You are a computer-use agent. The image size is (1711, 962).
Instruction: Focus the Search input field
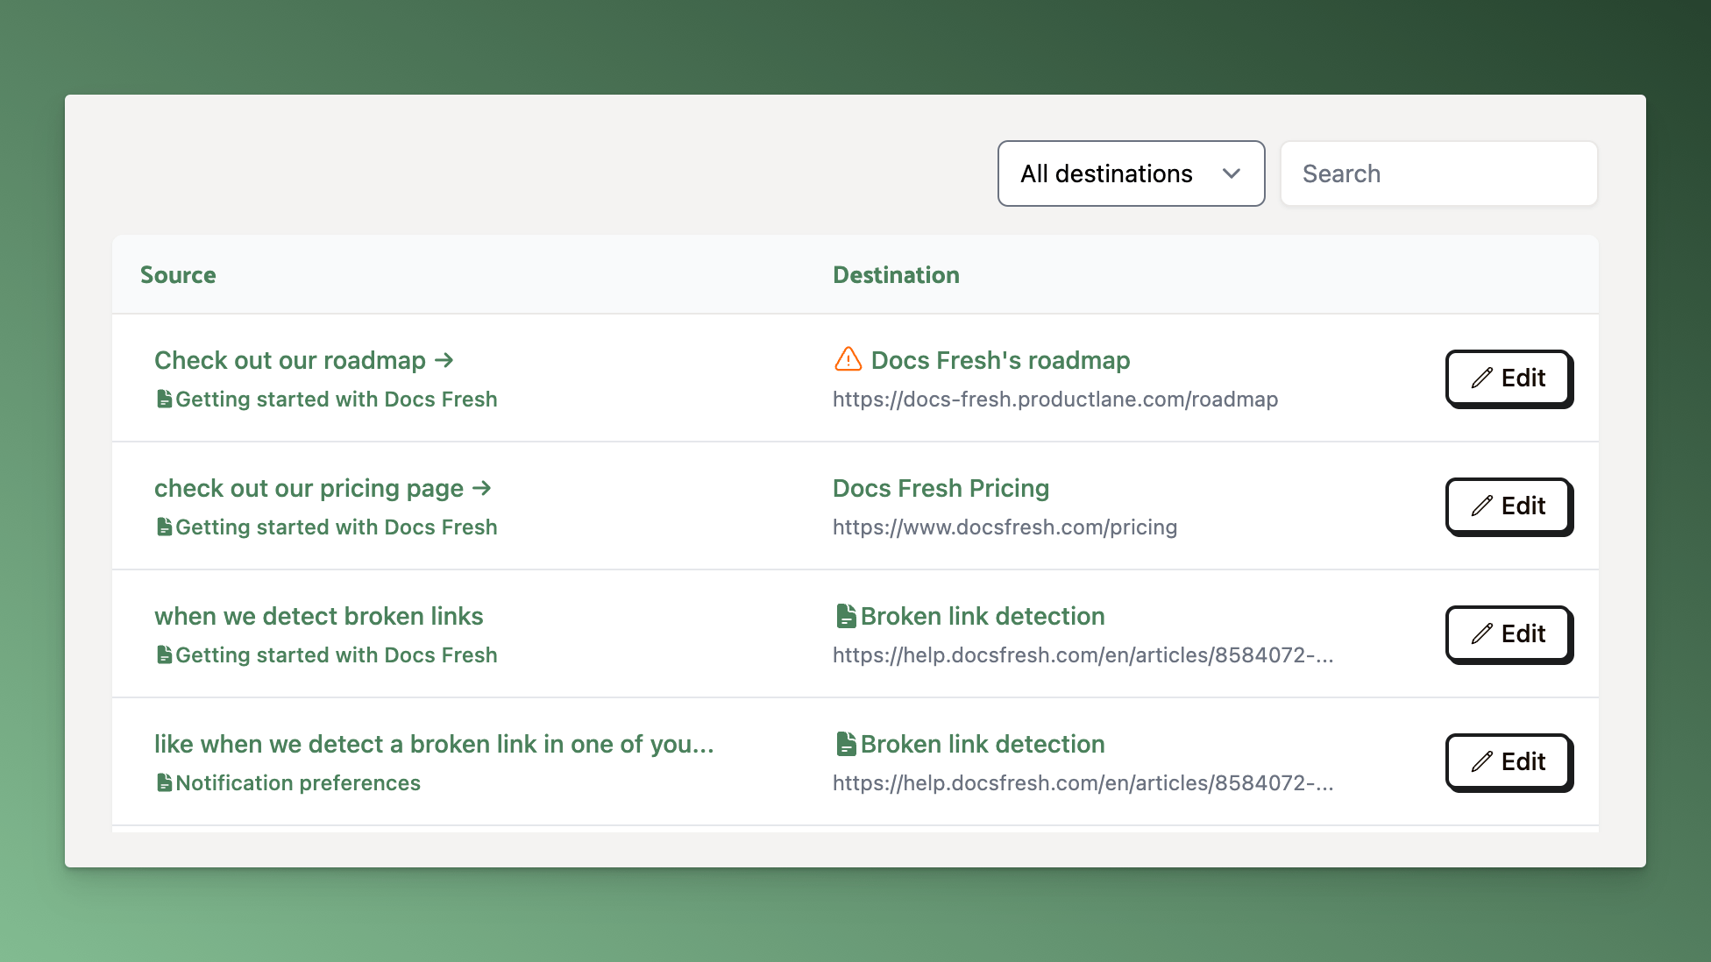(x=1438, y=173)
